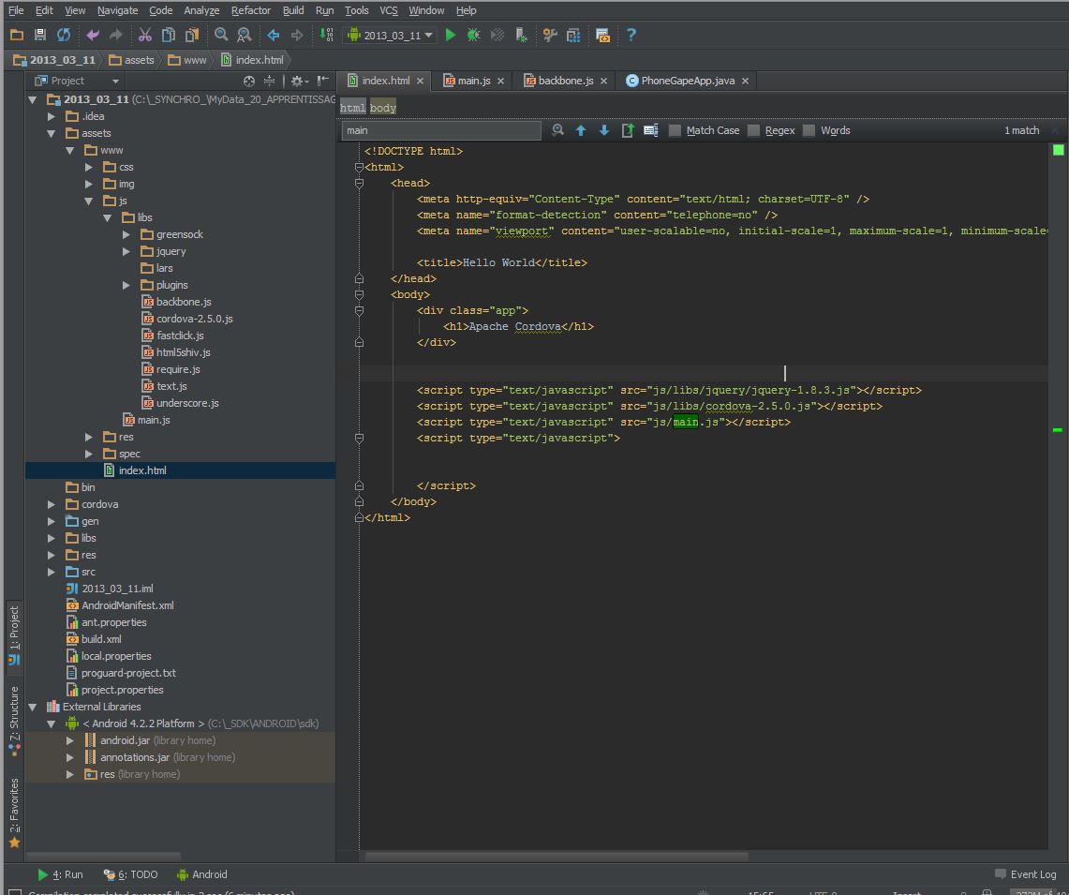1069x895 pixels.
Task: Switch to the PhoneGapApp.java tab
Action: [x=688, y=81]
